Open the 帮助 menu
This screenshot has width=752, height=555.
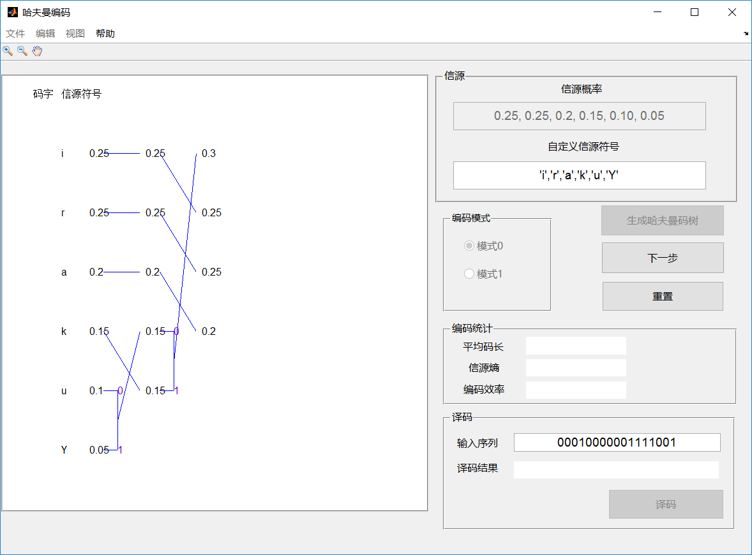[105, 33]
